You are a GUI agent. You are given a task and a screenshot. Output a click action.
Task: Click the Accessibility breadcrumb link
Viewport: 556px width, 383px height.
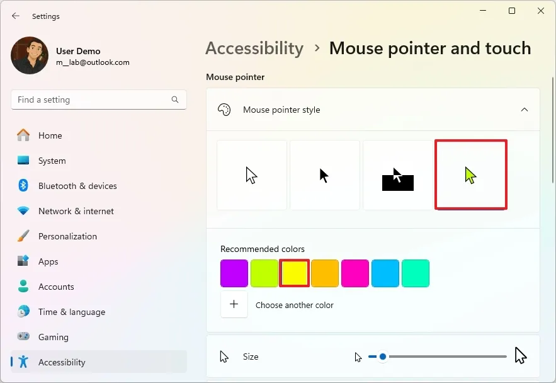[x=254, y=49]
